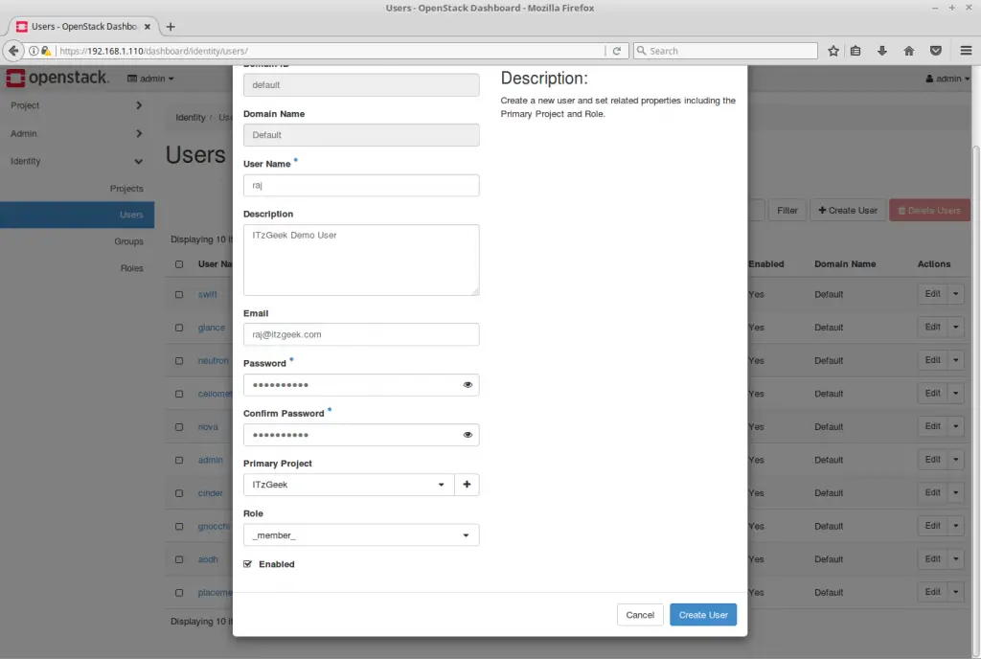Click the red Delete Users button
The width and height of the screenshot is (981, 659).
929,210
